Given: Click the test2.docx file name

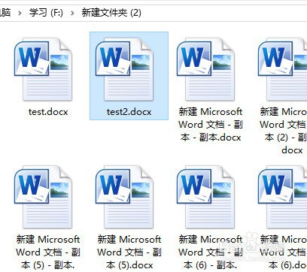Looking at the screenshot, I should click(129, 112).
